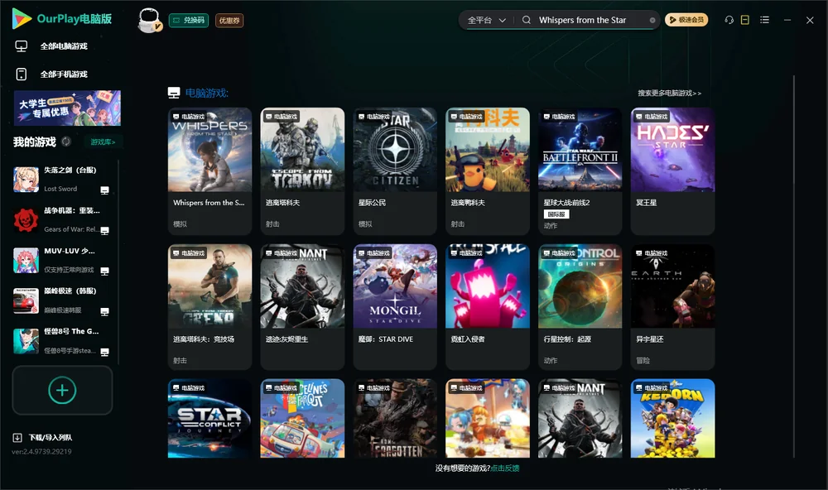
Task: Click the PC badge icon on Lost Sword row
Action: point(104,190)
